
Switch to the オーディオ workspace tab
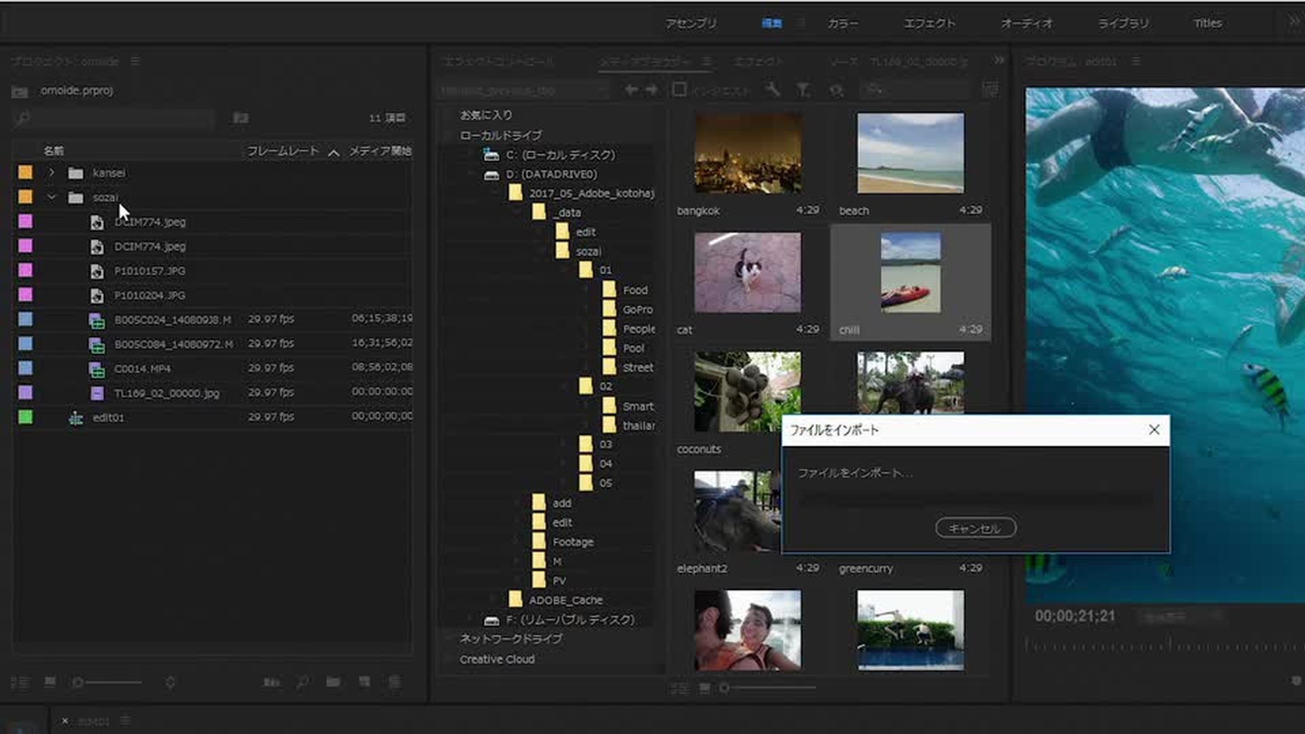pos(1026,23)
